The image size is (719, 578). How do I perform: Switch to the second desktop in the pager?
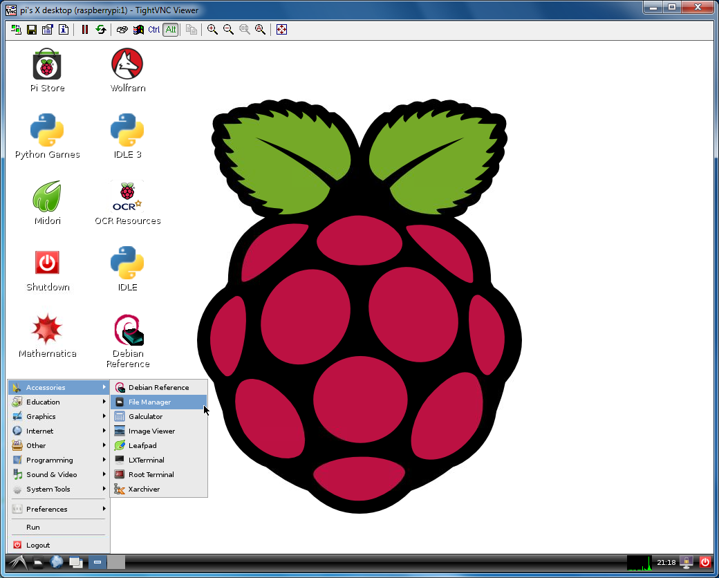tap(116, 562)
